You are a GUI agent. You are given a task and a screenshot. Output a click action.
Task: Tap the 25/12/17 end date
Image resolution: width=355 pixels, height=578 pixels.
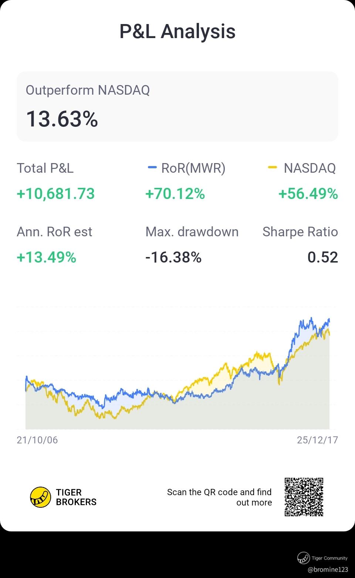317,440
